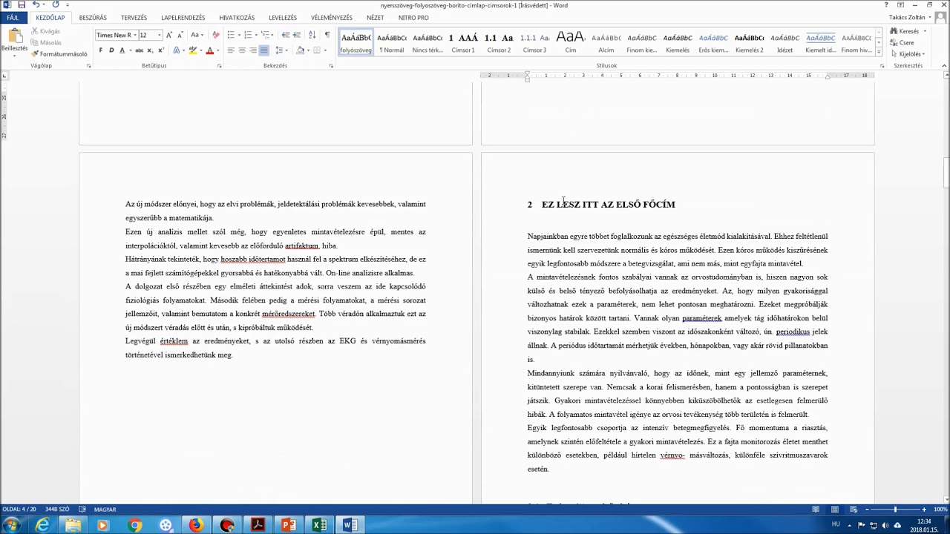Apply the Idézet style
This screenshot has height=534, width=950.
(x=784, y=42)
